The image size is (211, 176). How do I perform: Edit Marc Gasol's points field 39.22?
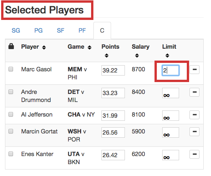(x=113, y=70)
